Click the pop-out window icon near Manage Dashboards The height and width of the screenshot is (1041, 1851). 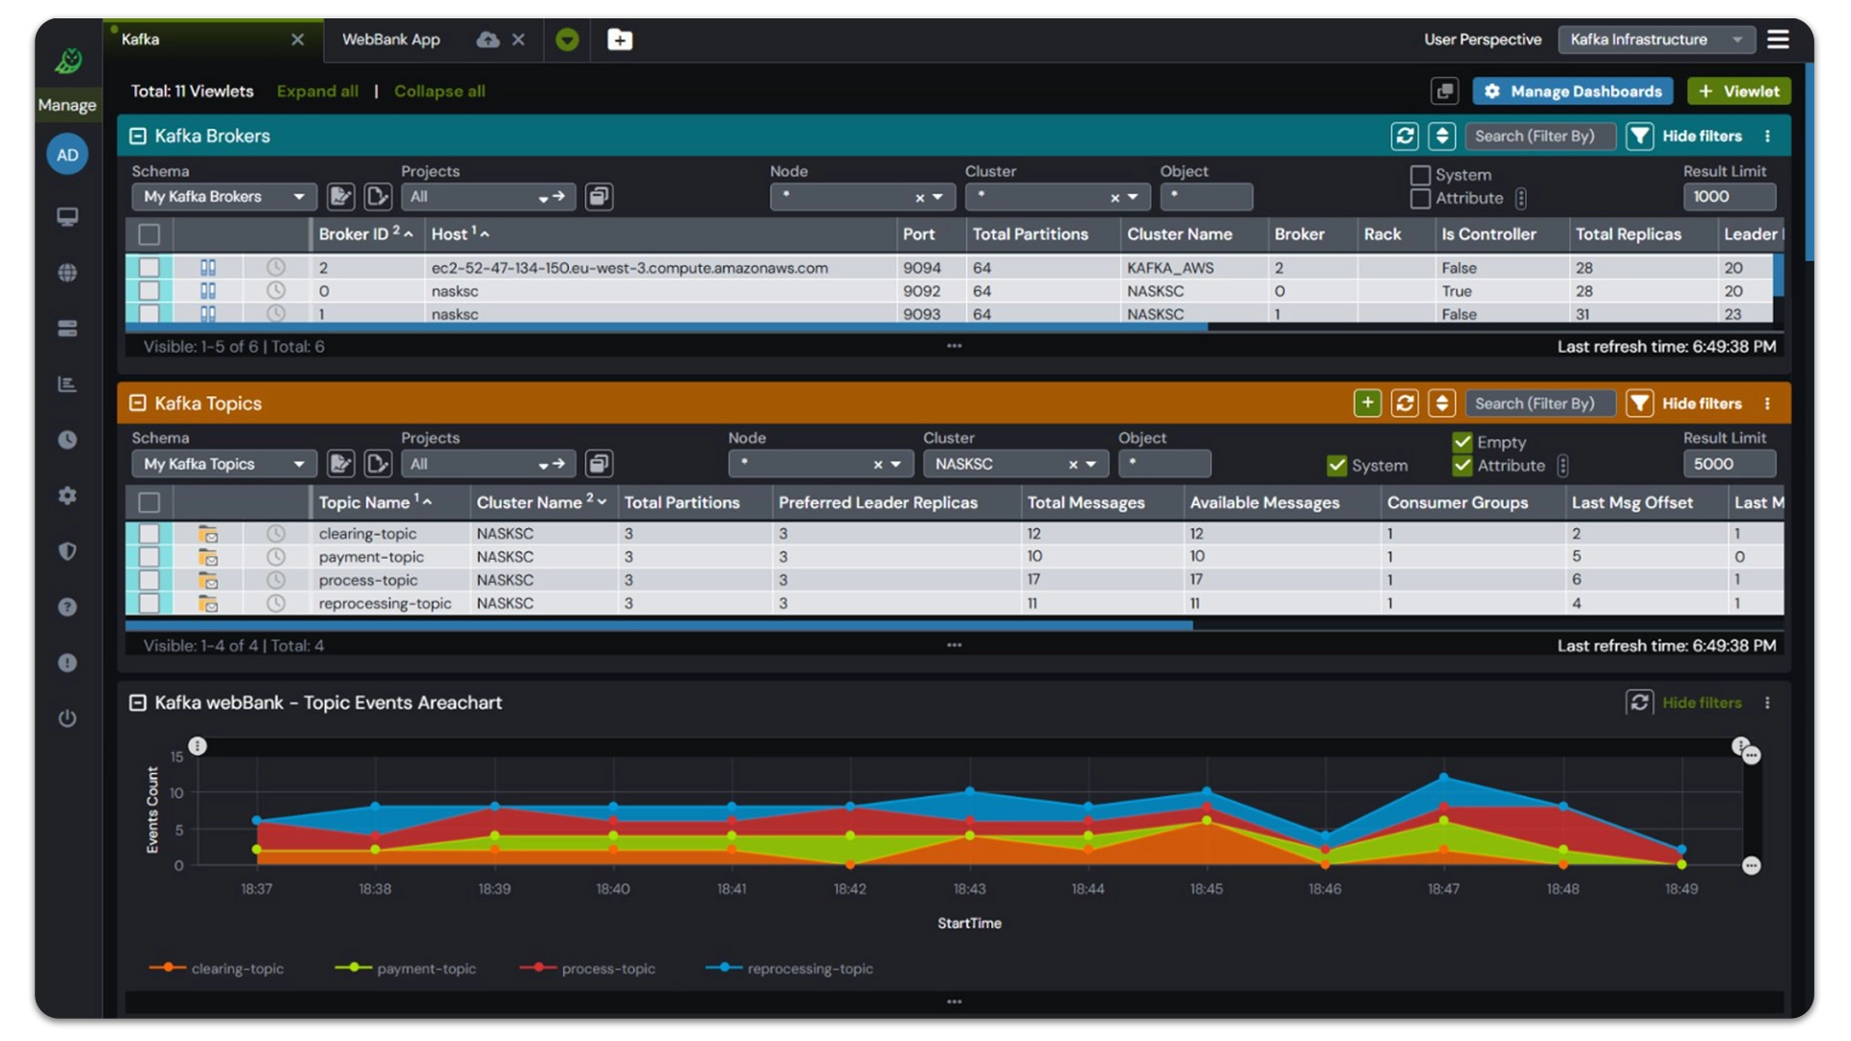[1444, 91]
